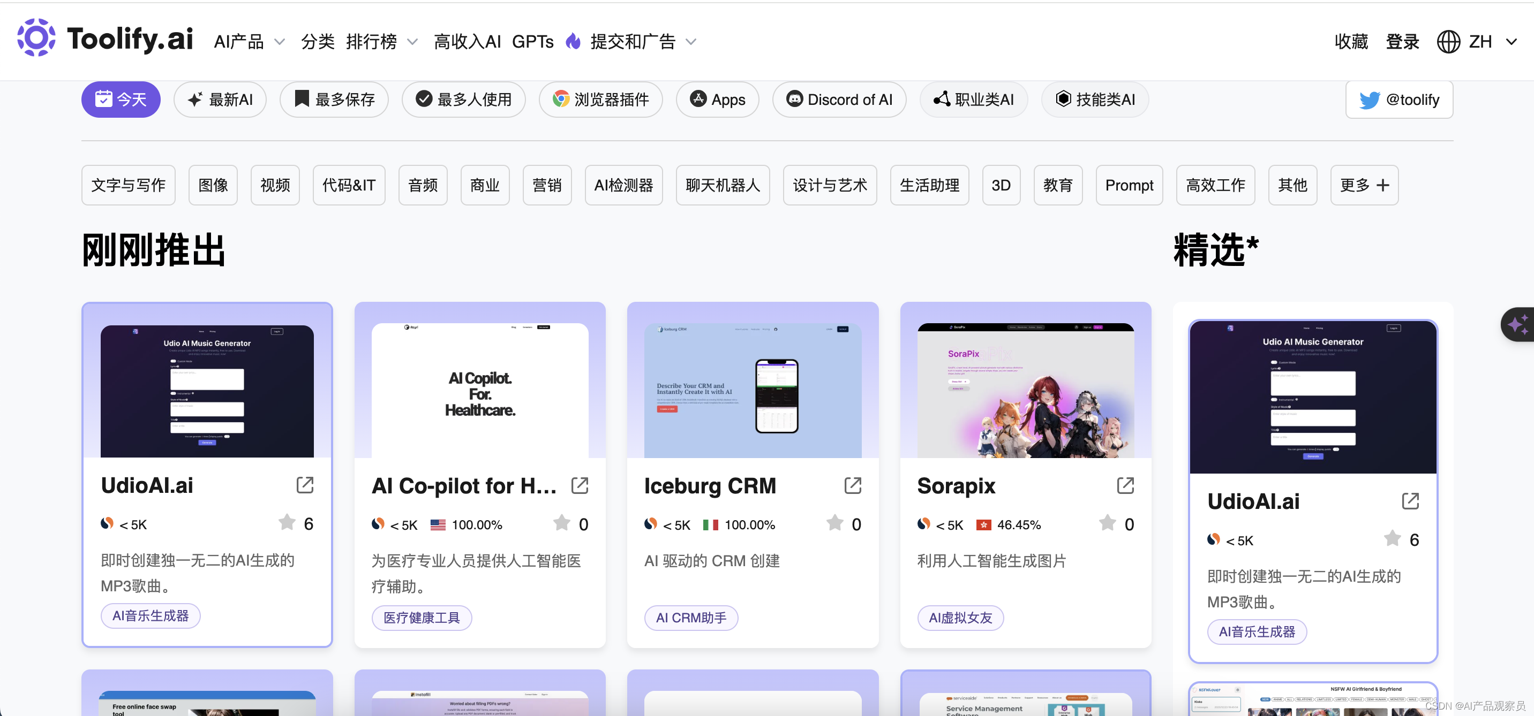This screenshot has height=716, width=1534.
Task: Select the 职业类AI tab
Action: (x=974, y=100)
